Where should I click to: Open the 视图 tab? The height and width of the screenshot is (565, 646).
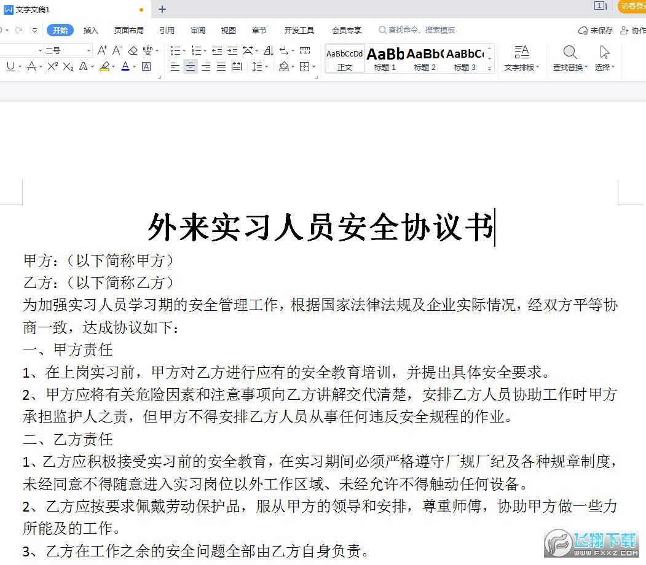coord(228,30)
